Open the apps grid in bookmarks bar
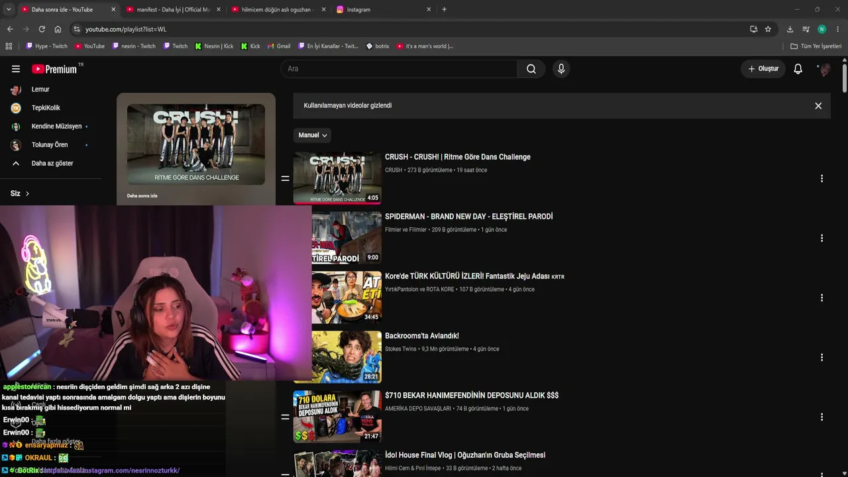848x477 pixels. 9,46
